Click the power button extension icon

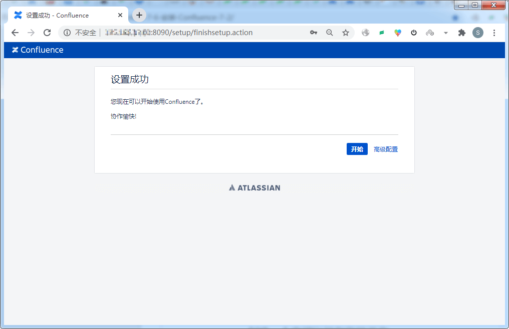pyautogui.click(x=414, y=33)
